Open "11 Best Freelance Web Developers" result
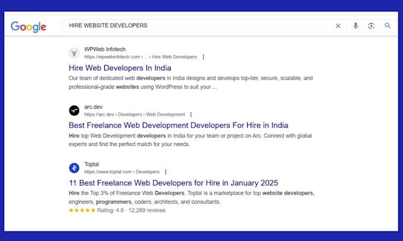This screenshot has width=403, height=241. pyautogui.click(x=173, y=183)
